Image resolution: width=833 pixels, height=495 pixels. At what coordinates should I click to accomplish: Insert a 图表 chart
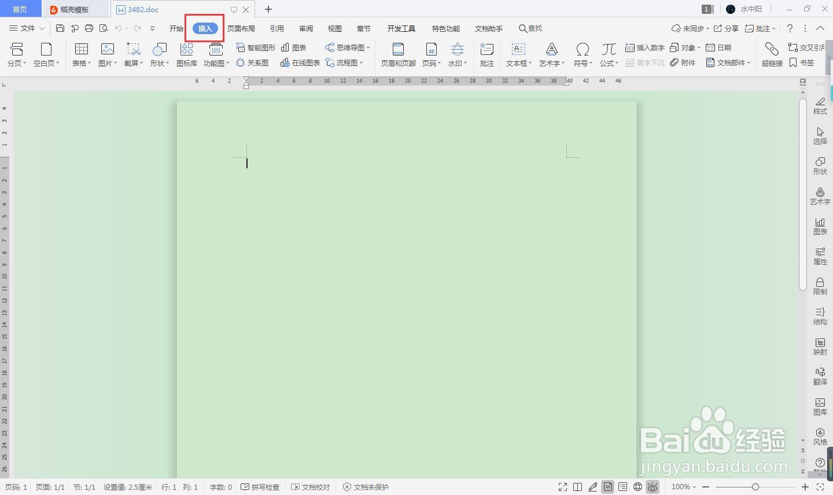(294, 47)
